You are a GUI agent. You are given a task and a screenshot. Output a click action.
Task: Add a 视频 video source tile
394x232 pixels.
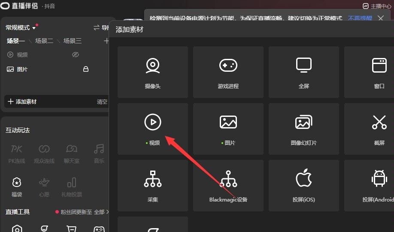point(152,129)
